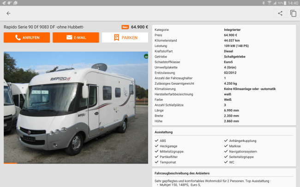Image resolution: width=300 pixels, height=187 pixels.
Task: Select the Ausstattung section header
Action: [x=163, y=132]
